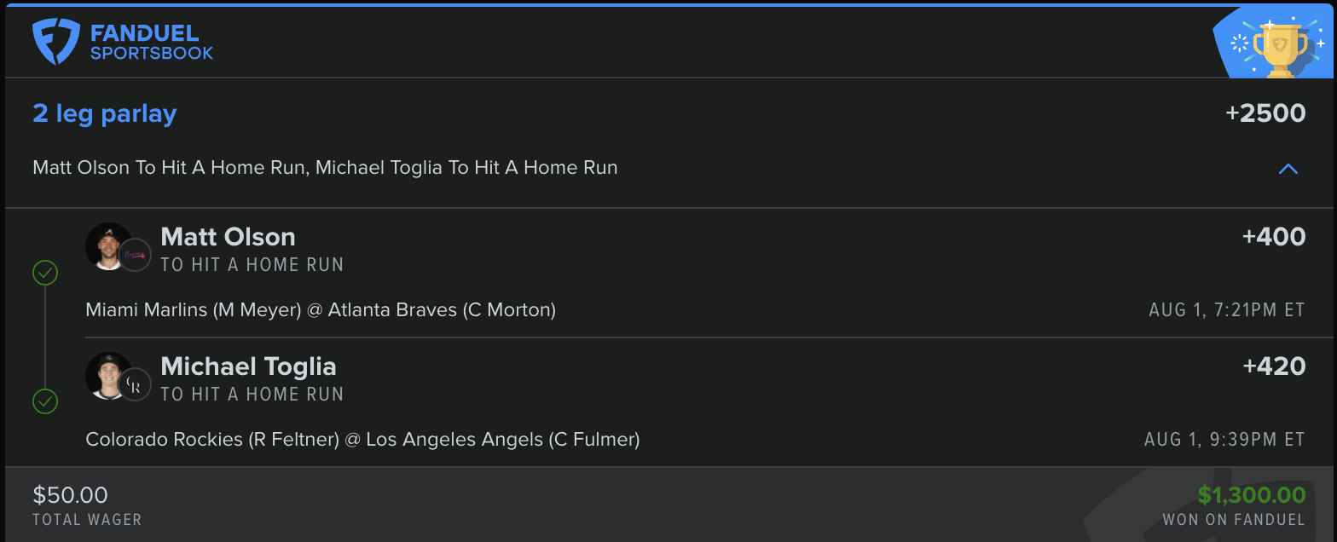The height and width of the screenshot is (542, 1337).
Task: Click the FanDuel shield logo icon
Action: (56, 43)
